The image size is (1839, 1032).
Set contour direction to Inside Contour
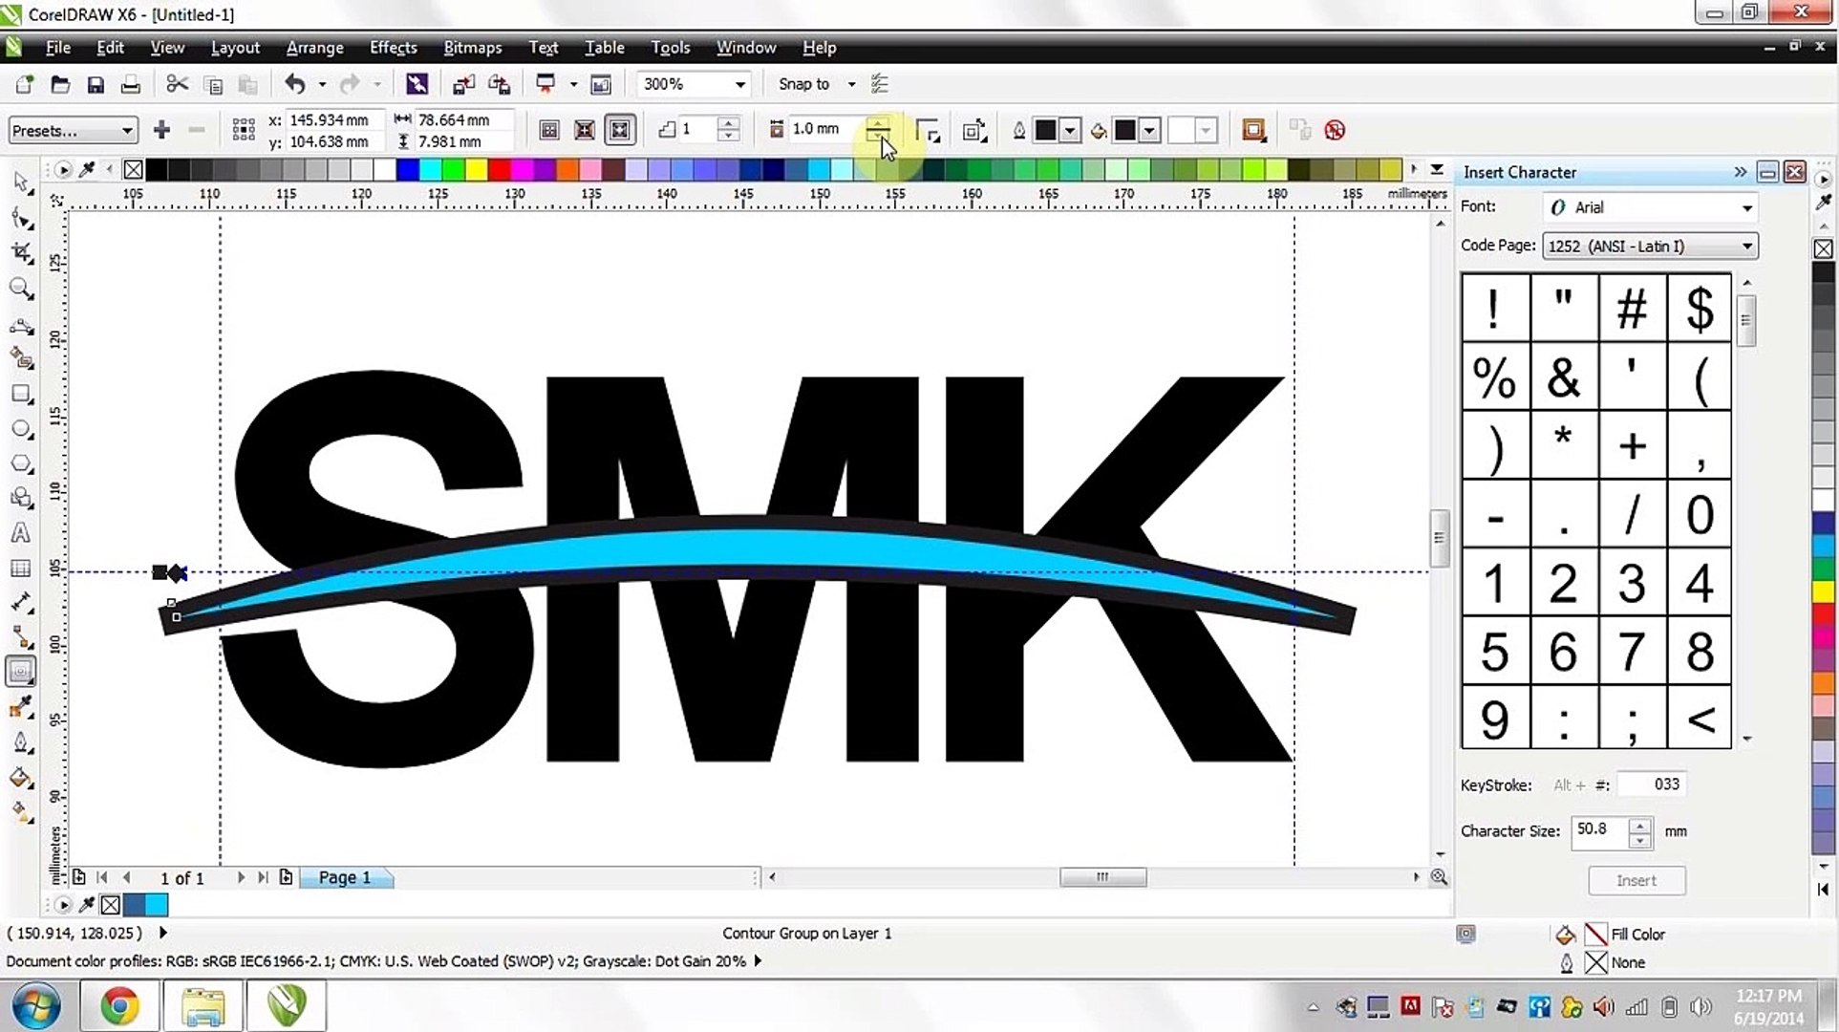pyautogui.click(x=585, y=129)
